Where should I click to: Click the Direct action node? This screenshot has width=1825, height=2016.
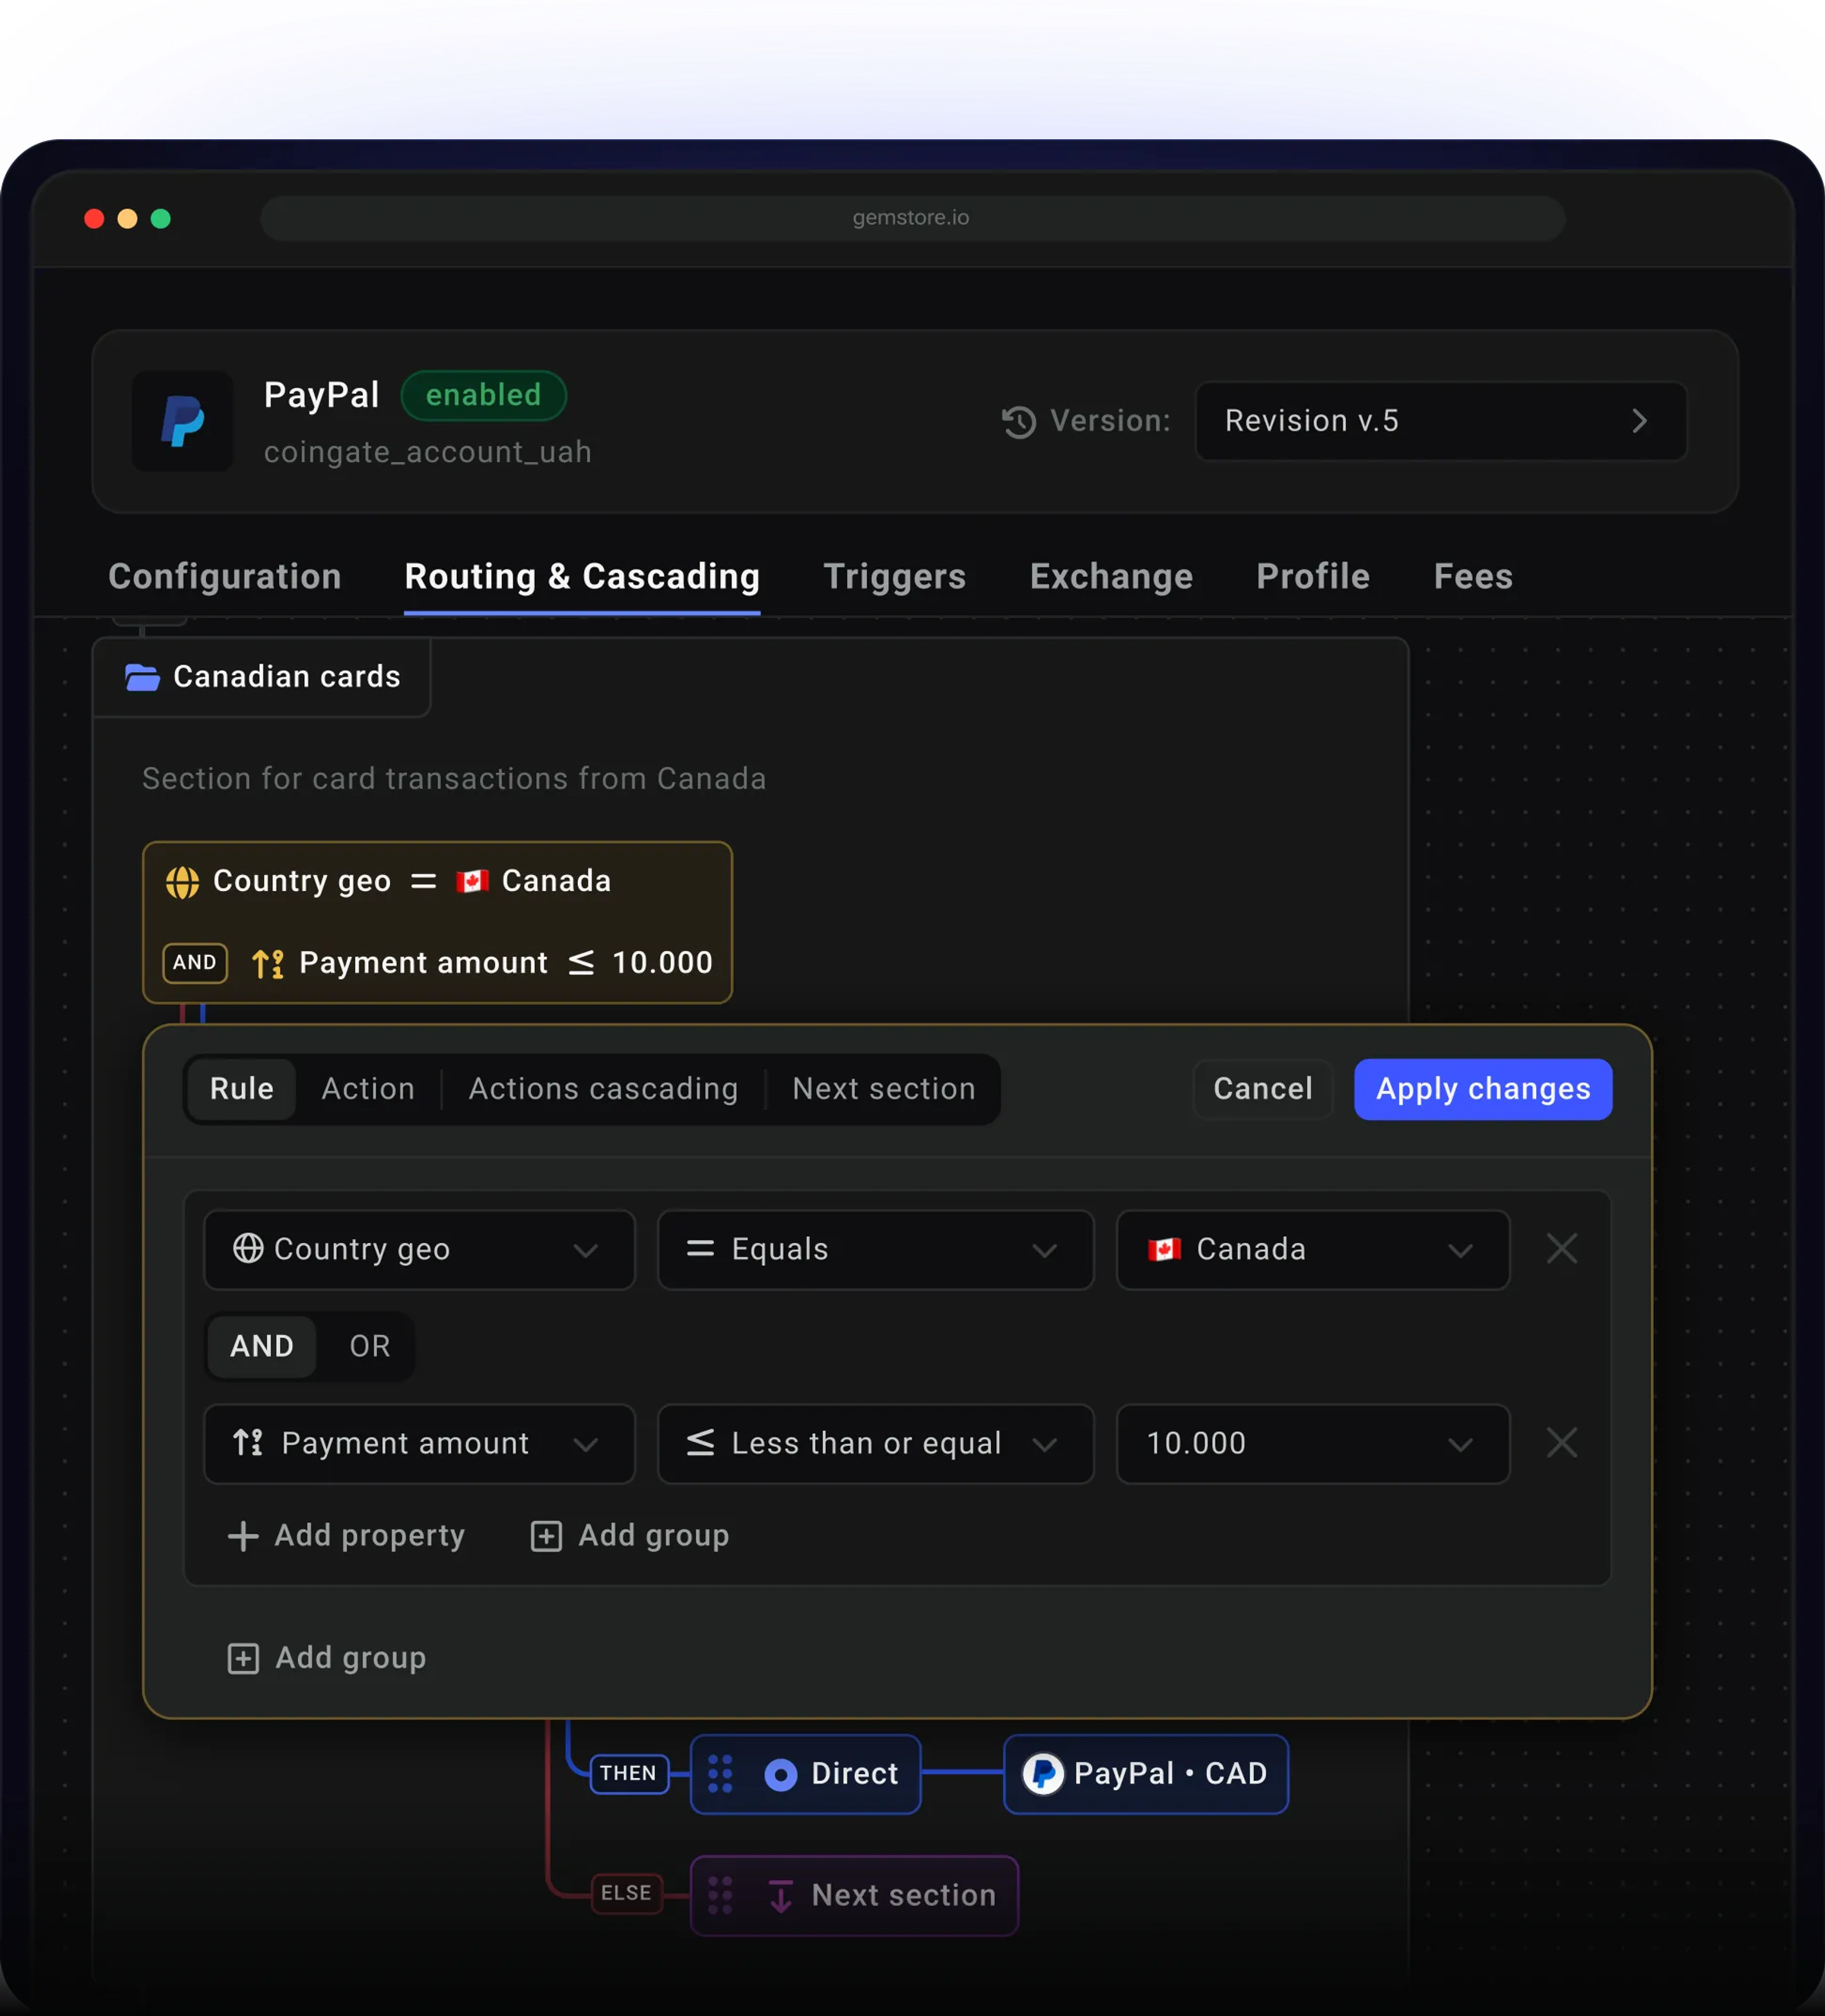[x=805, y=1774]
